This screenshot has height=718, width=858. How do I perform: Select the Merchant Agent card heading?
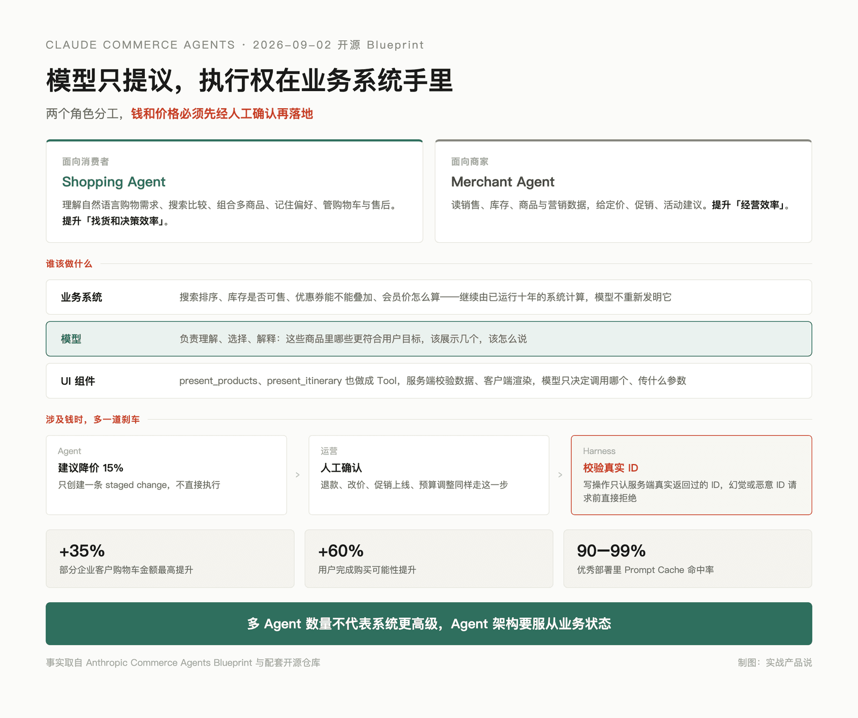(x=502, y=182)
